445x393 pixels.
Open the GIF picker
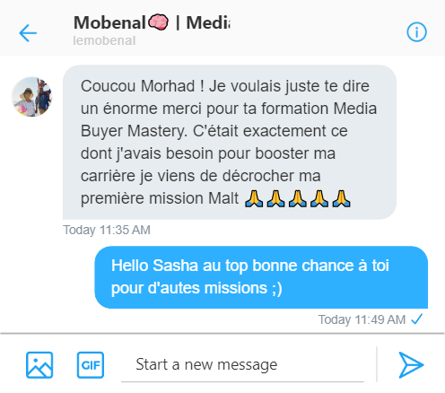[91, 365]
